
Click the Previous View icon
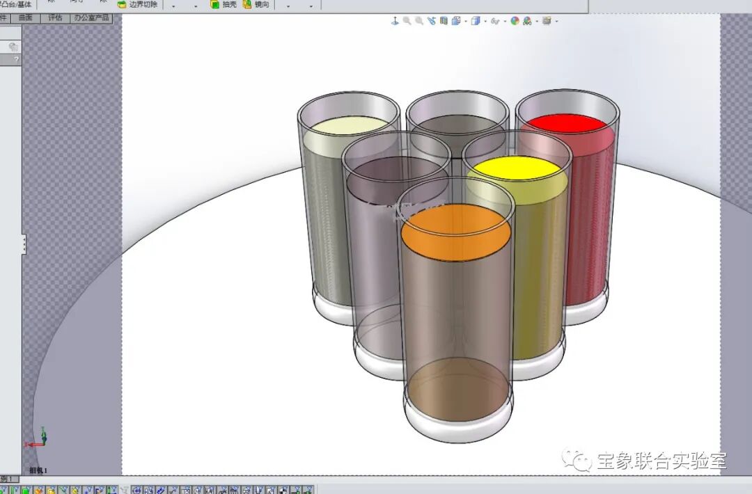pyautogui.click(x=431, y=21)
